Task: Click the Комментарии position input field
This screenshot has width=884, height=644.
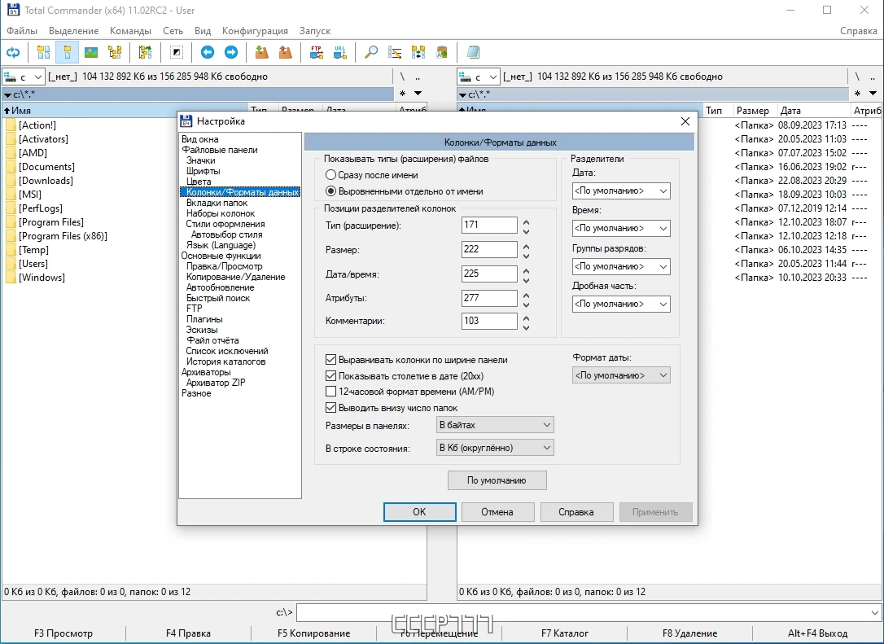Action: point(488,321)
